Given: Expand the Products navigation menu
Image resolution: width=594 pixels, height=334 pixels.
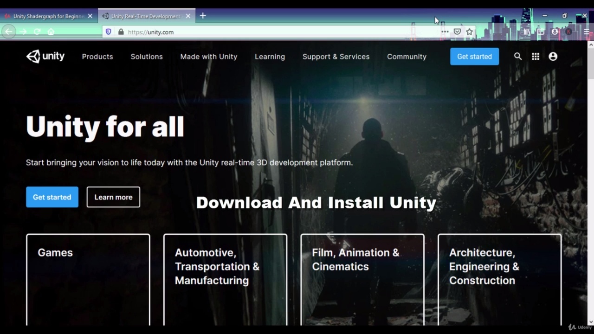Looking at the screenshot, I should click(97, 57).
